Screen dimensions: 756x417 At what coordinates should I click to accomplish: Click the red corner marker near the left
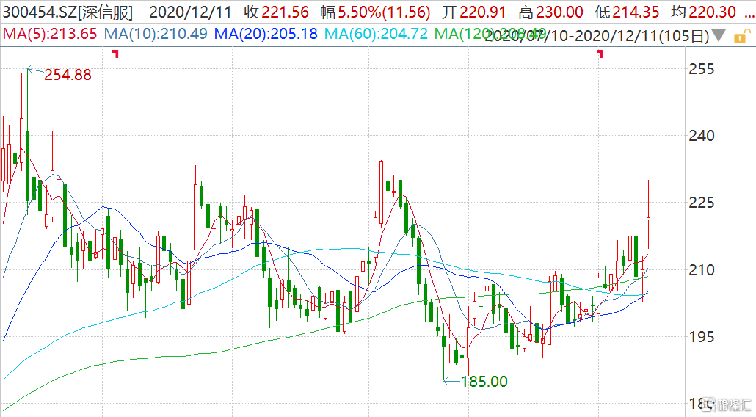tap(115, 54)
